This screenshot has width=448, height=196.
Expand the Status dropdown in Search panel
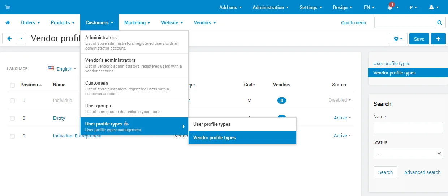click(x=408, y=153)
